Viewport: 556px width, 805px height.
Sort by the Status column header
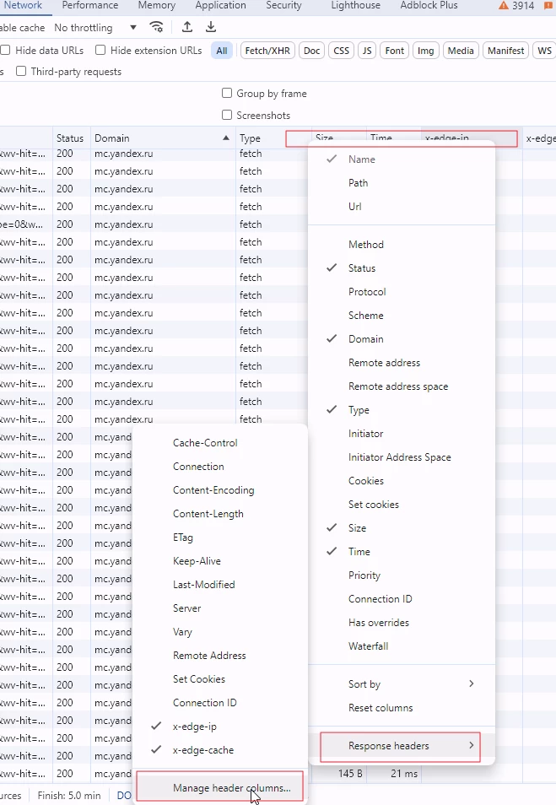point(72,138)
